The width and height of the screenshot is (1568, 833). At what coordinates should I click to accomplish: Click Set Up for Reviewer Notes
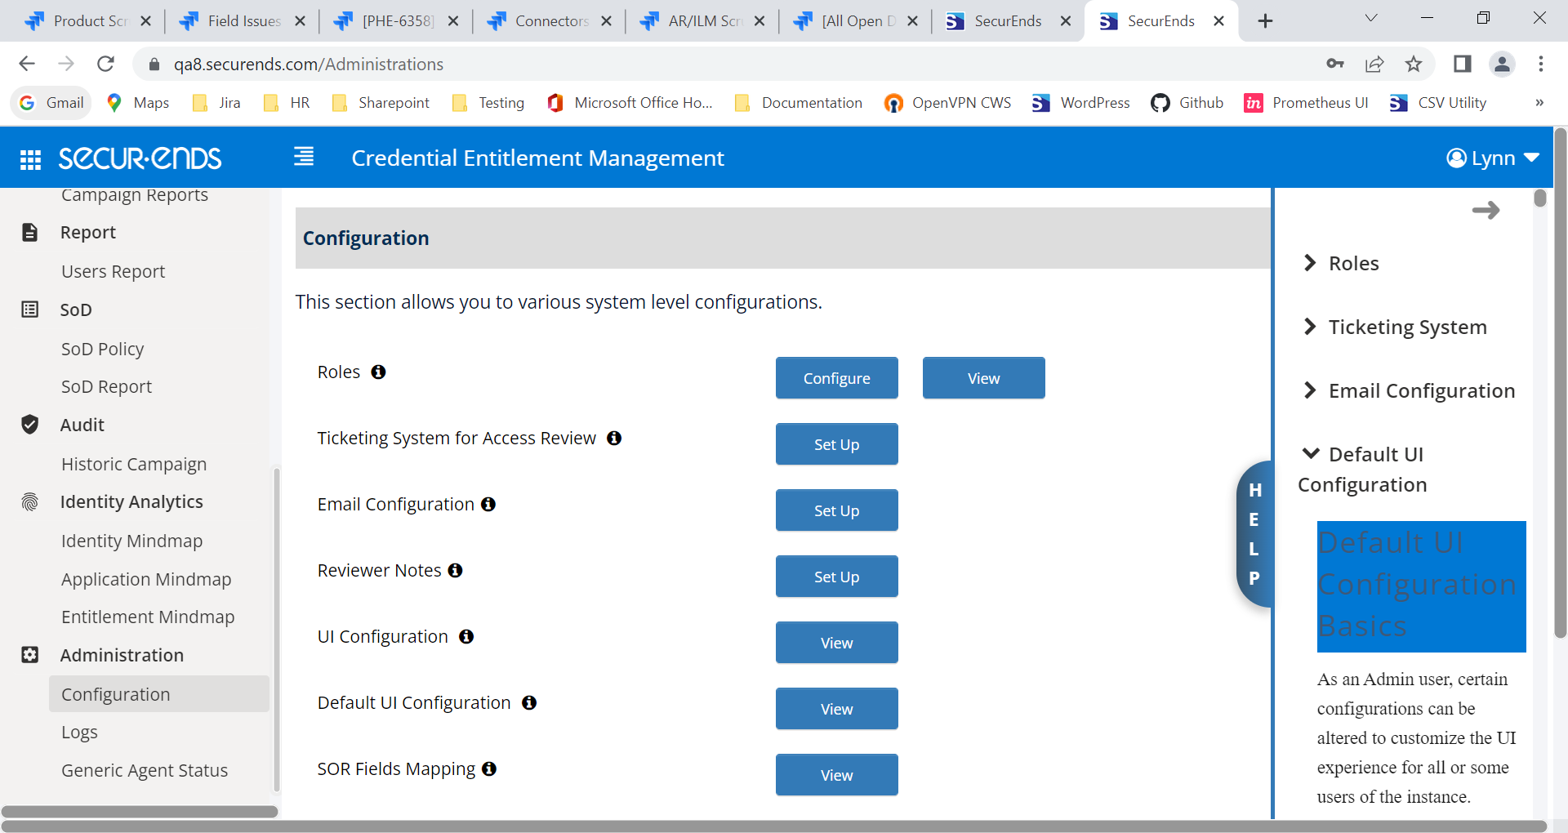pos(836,576)
